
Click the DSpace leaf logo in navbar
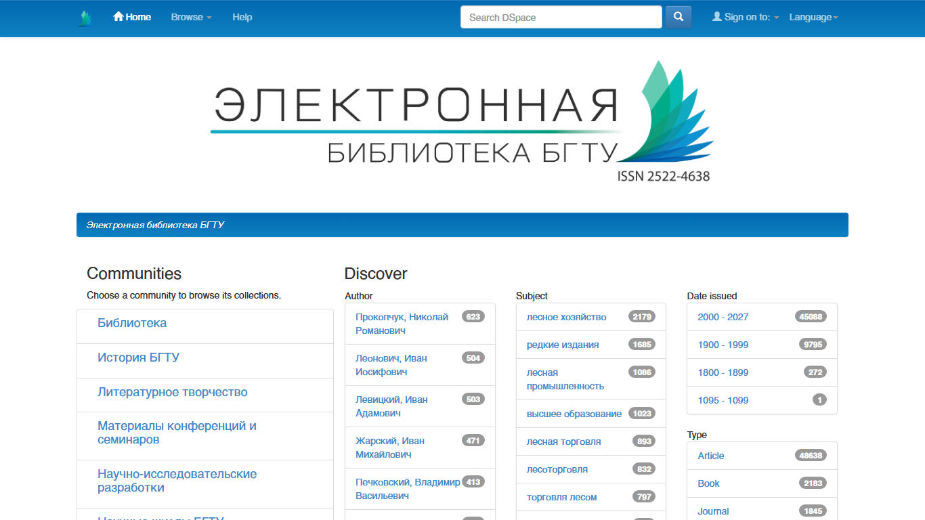[x=85, y=18]
